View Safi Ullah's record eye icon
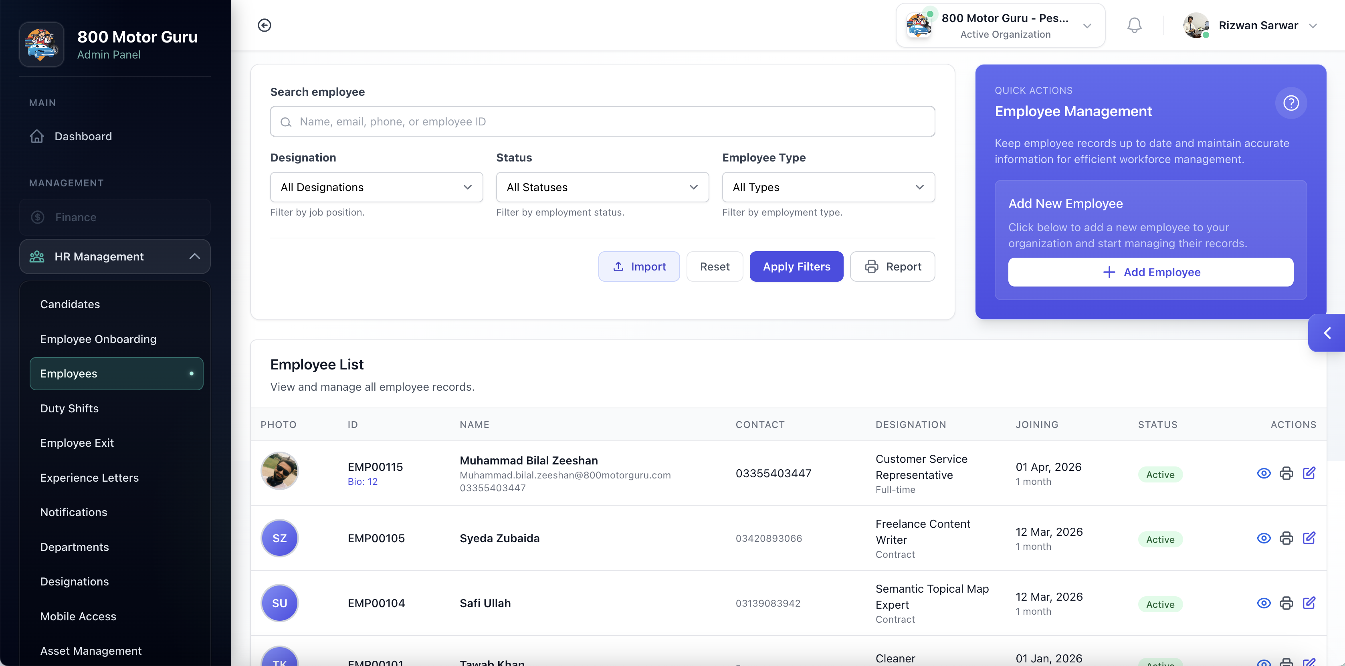Screen dimensions: 1345x666 pyautogui.click(x=1264, y=603)
